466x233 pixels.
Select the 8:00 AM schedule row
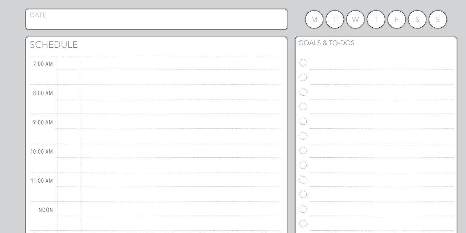point(156,92)
